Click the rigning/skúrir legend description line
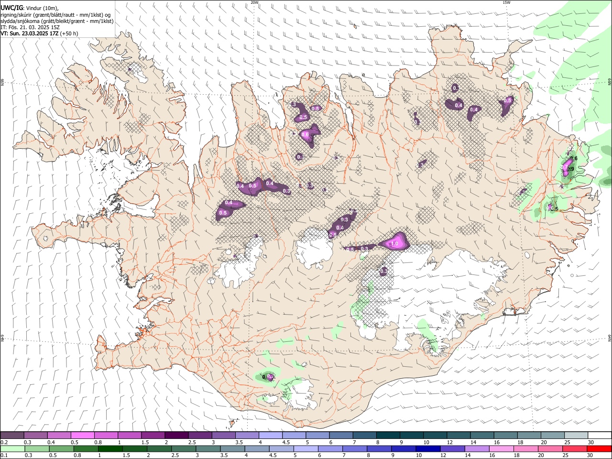This screenshot has height=459, width=612. (x=55, y=15)
